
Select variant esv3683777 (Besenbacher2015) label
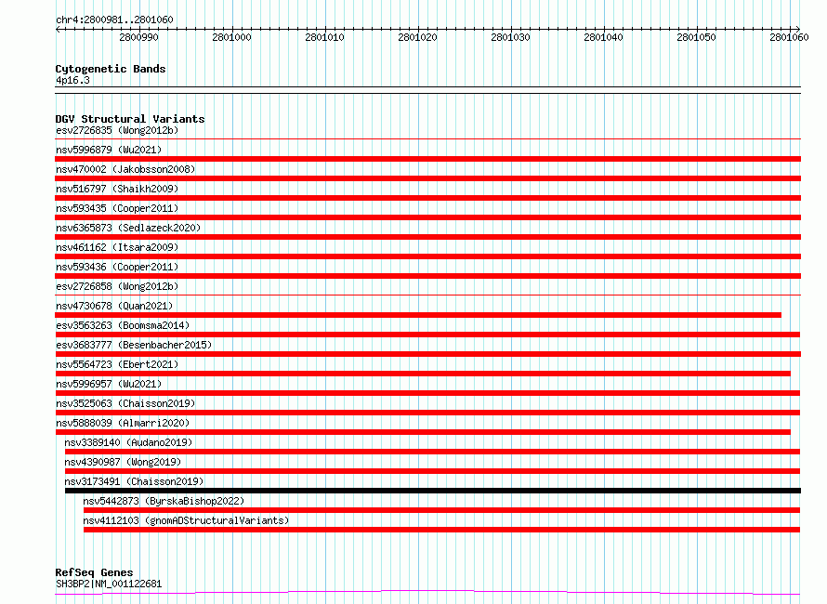(134, 345)
